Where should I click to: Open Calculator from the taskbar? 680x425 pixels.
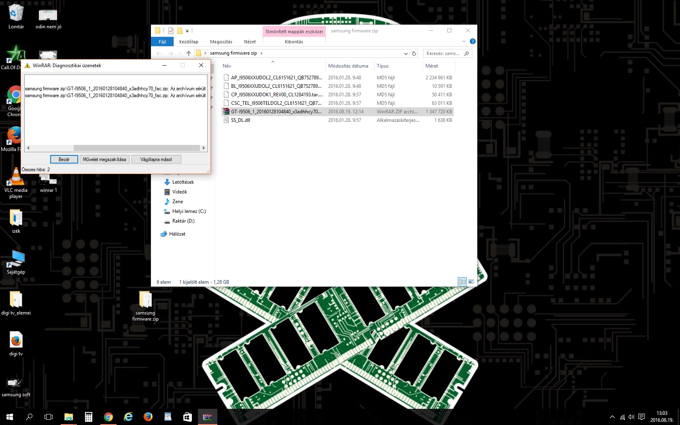[x=88, y=417]
